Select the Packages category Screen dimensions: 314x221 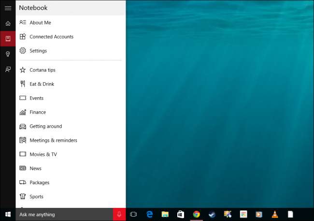[39, 183]
